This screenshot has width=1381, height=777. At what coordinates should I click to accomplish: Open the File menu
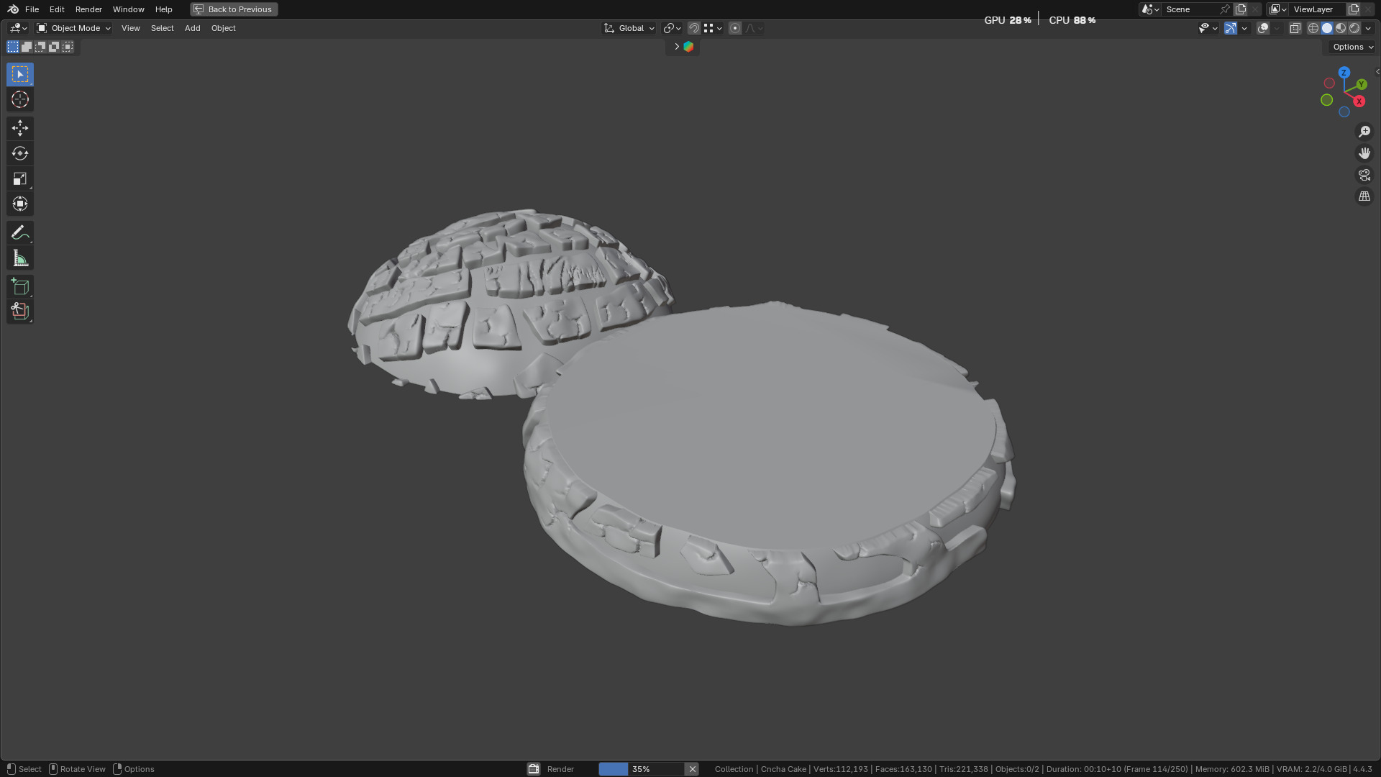(x=32, y=9)
